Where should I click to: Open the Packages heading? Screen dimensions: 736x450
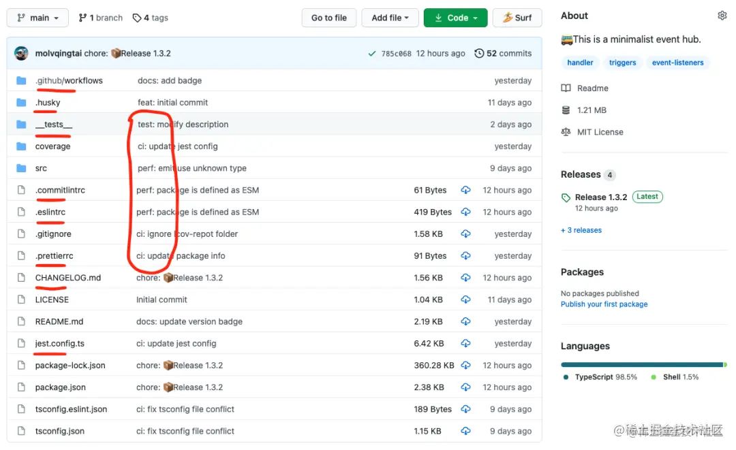point(582,272)
